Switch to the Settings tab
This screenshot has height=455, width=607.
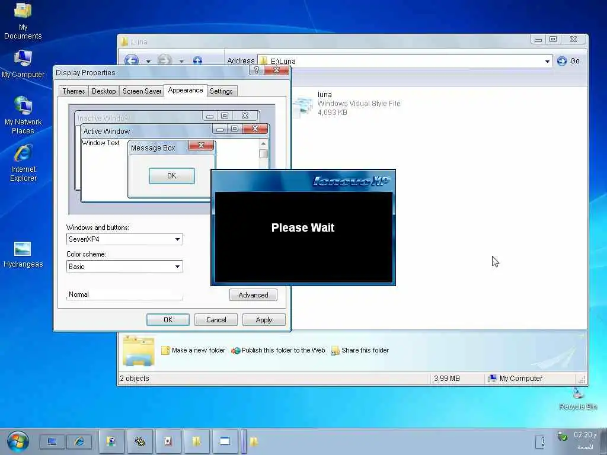[221, 91]
